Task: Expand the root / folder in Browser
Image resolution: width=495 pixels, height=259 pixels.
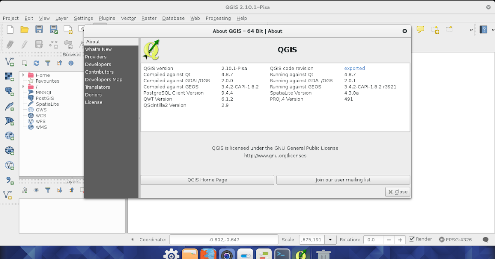Action: coord(24,87)
